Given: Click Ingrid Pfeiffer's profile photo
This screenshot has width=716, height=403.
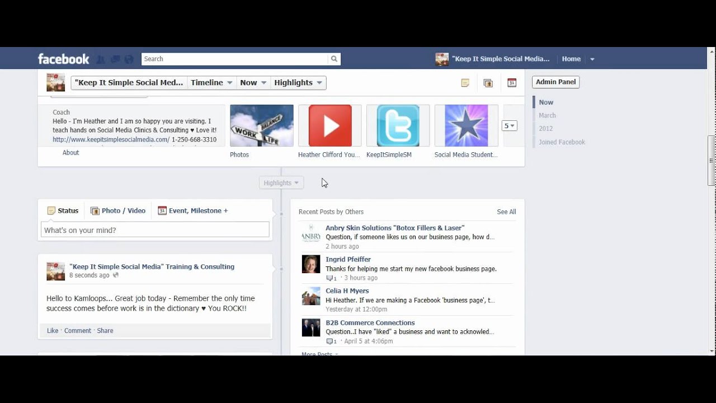Looking at the screenshot, I should (311, 264).
